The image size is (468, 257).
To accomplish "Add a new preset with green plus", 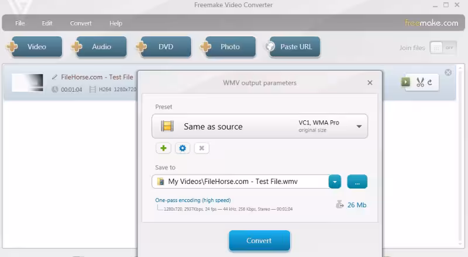I will [163, 148].
